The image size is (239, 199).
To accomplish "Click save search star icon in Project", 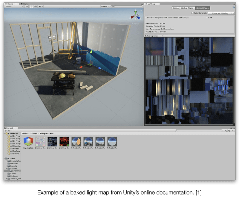I will pos(232,131).
